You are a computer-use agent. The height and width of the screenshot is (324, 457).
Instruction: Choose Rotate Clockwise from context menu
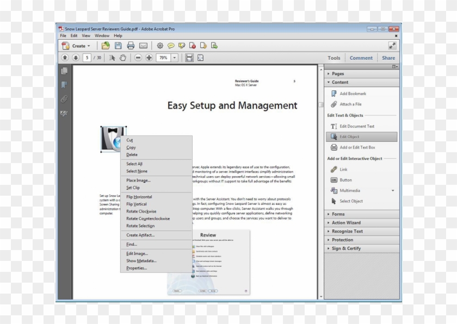coord(157,211)
